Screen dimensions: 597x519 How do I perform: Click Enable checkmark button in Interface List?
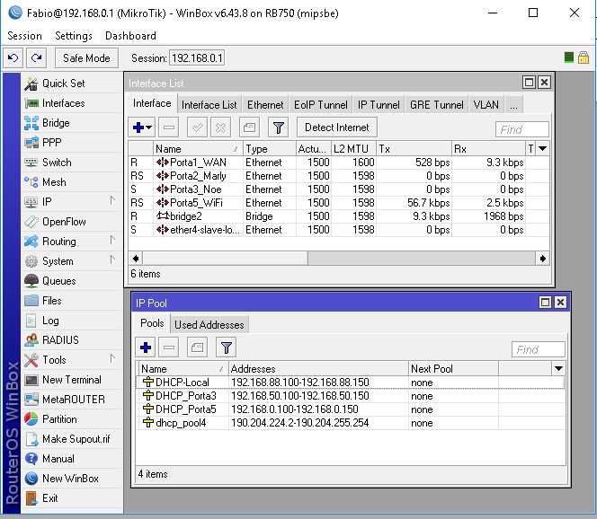click(197, 128)
